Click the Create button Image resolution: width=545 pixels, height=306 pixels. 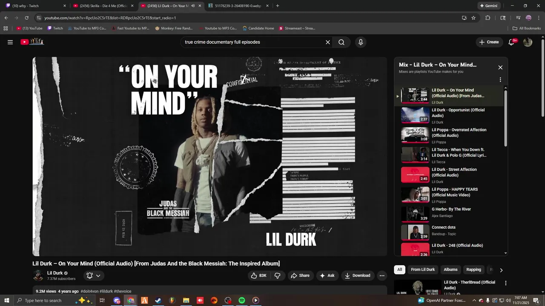pos(489,42)
